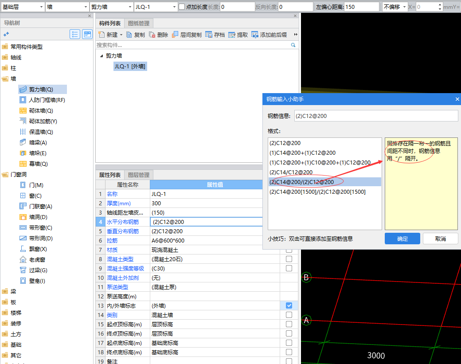The height and width of the screenshot is (364, 461).
Task: Check the 起点顶标高 row checkbox
Action: [x=289, y=324]
